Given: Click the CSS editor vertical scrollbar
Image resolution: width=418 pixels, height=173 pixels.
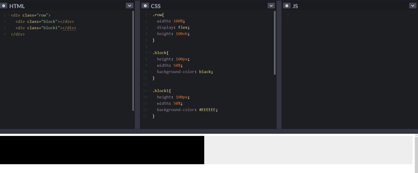Looking at the screenshot, I should coord(275,43).
